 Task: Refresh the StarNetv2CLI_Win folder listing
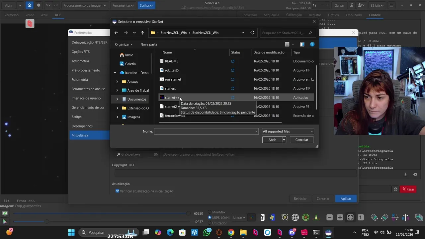(252, 33)
